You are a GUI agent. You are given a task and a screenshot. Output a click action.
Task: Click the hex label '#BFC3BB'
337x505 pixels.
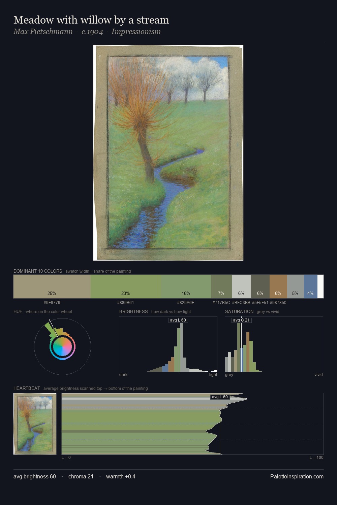pos(241,303)
